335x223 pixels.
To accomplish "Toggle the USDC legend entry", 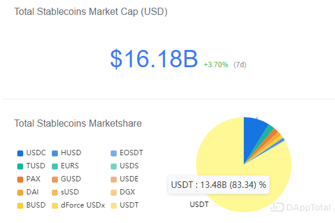I will pos(32,153).
